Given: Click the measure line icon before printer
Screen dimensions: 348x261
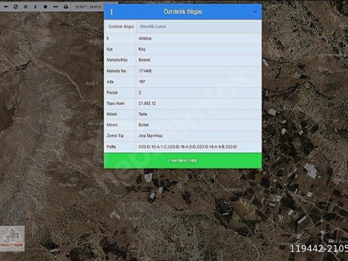Looking at the screenshot, I should 55,7.
